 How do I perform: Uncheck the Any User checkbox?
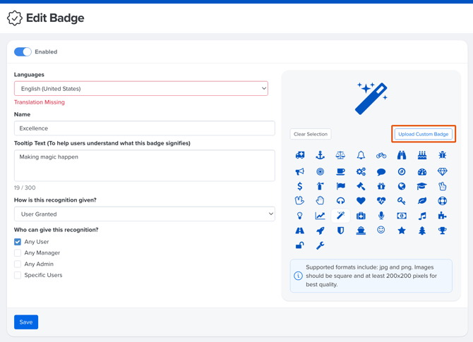[18, 242]
